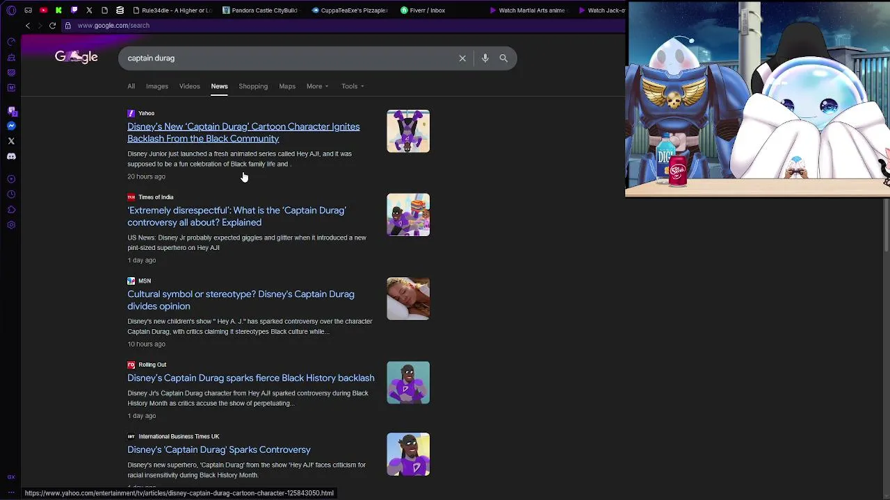Switch to the All results tab
Image resolution: width=890 pixels, height=500 pixels.
(131, 86)
